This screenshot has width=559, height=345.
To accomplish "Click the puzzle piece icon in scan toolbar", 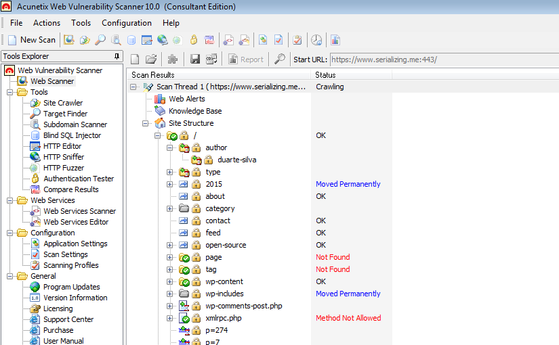I will pos(173,59).
